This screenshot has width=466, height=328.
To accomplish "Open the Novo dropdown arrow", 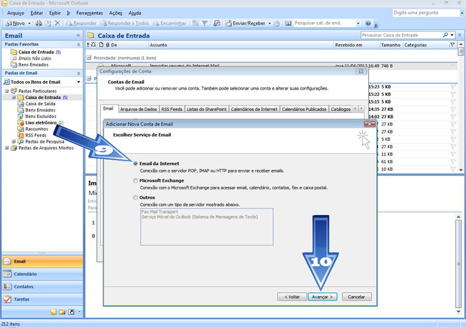I will coord(29,23).
